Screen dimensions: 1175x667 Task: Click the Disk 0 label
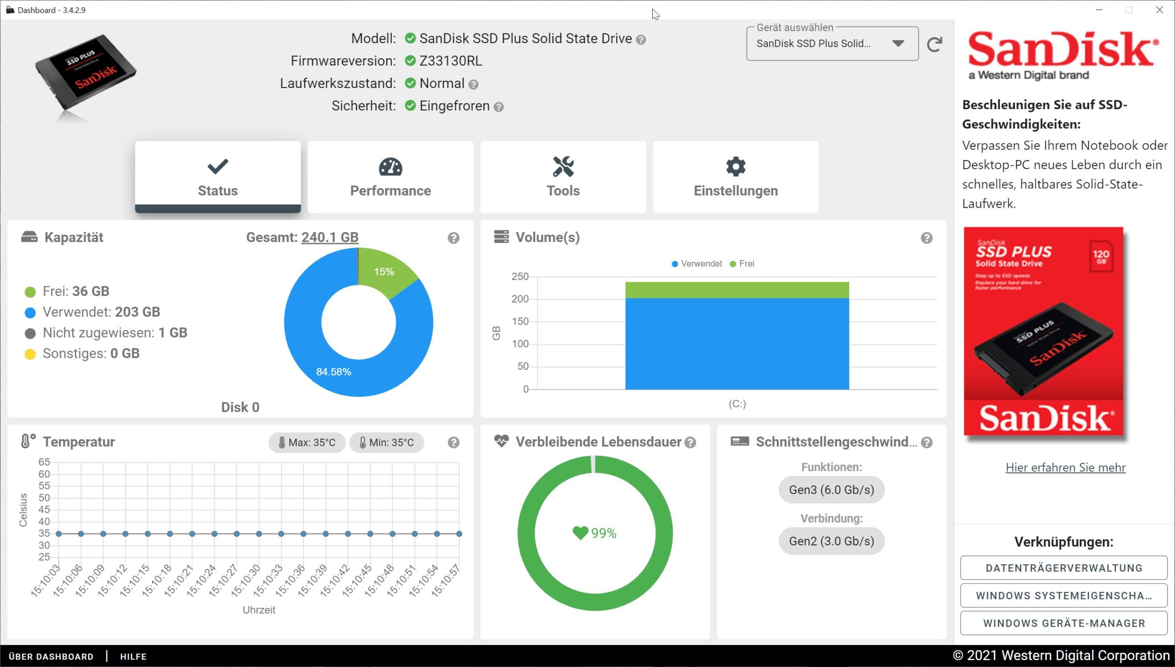coord(240,407)
